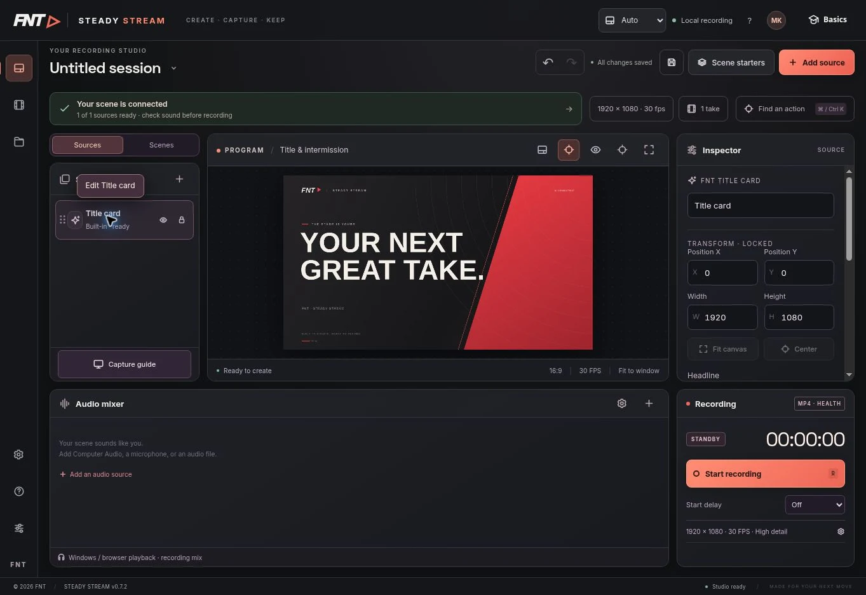Image resolution: width=866 pixels, height=595 pixels.
Task: Open the Start delay Off dropdown
Action: [815, 505]
